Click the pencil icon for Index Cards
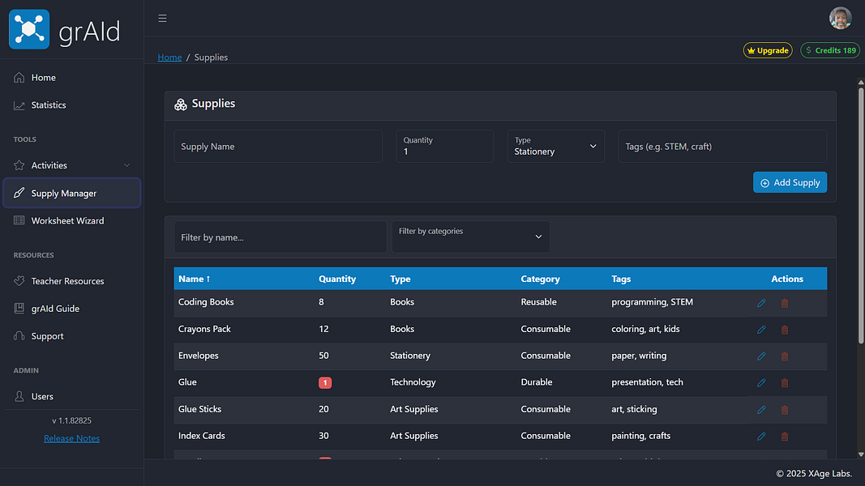865x486 pixels. point(761,437)
